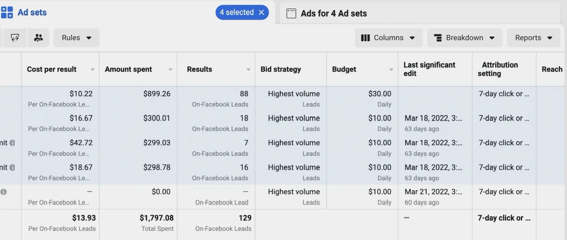
Task: Clear selection with the X in '4 selected'
Action: (261, 13)
